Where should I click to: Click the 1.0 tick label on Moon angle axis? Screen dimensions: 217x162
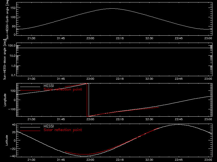click(13, 66)
